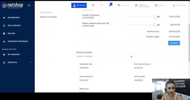Screen dimensions: 190x100
Task: Open notifications bell with badge
Action: coord(110,5)
